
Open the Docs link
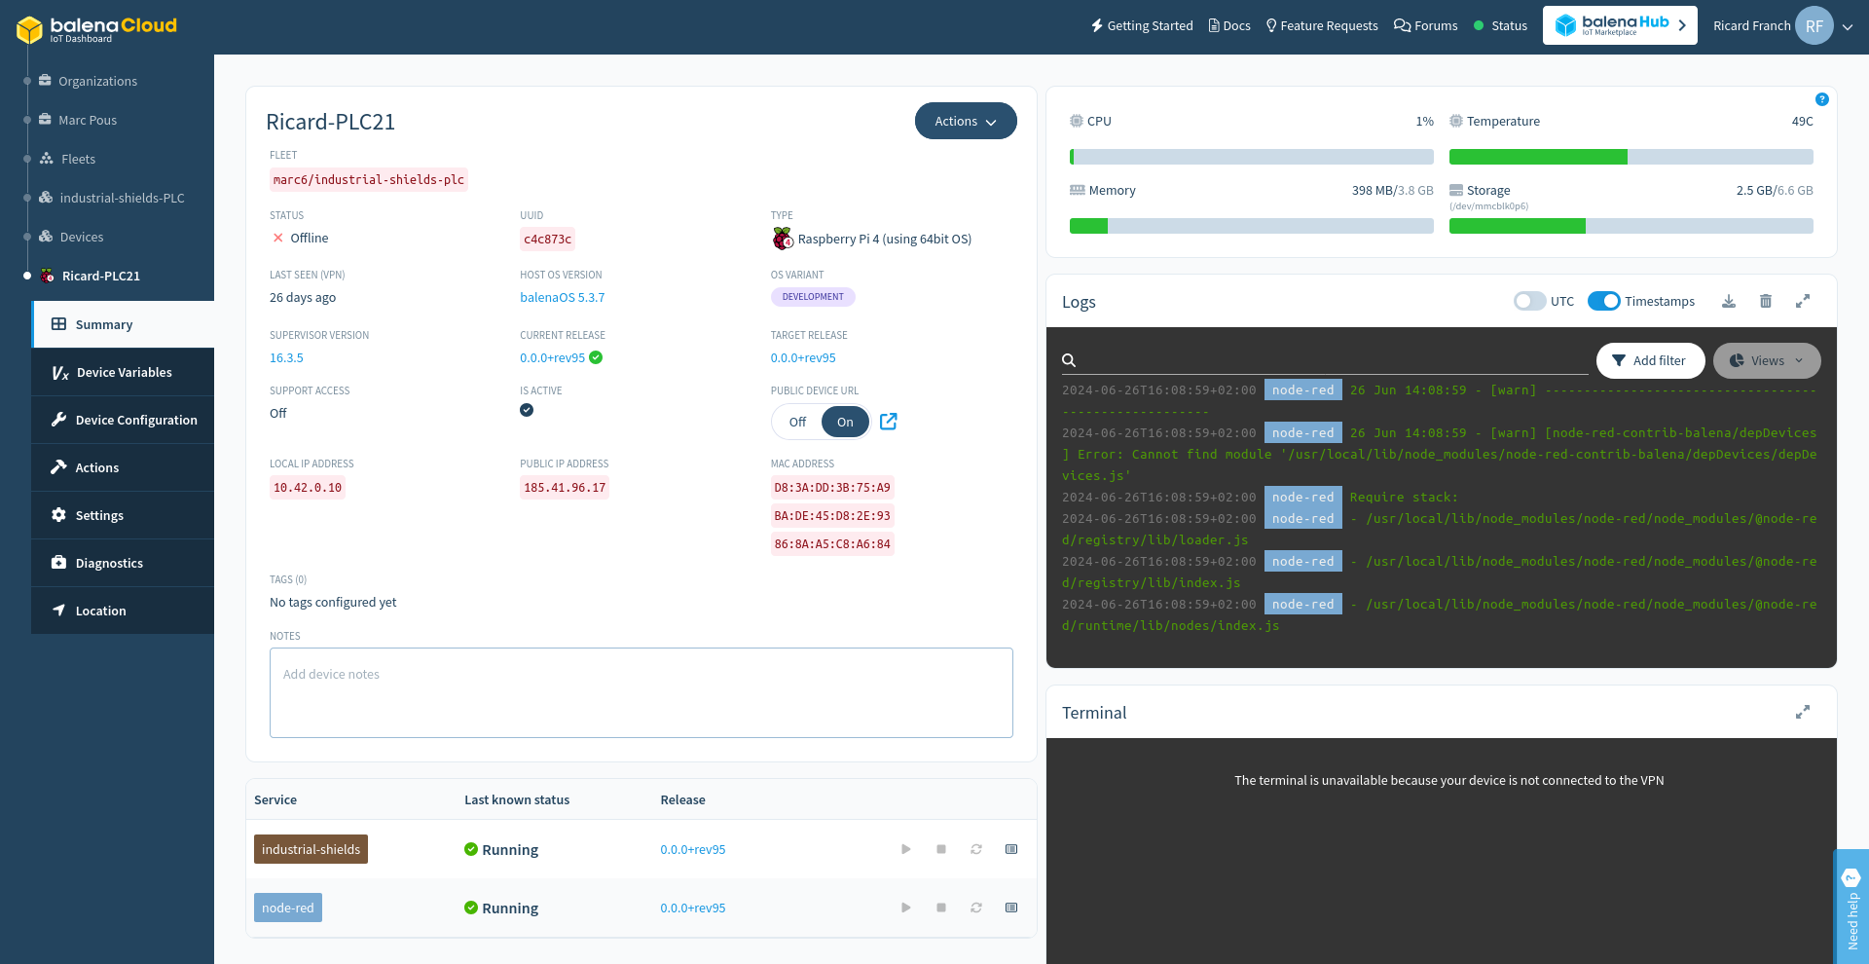tap(1229, 25)
